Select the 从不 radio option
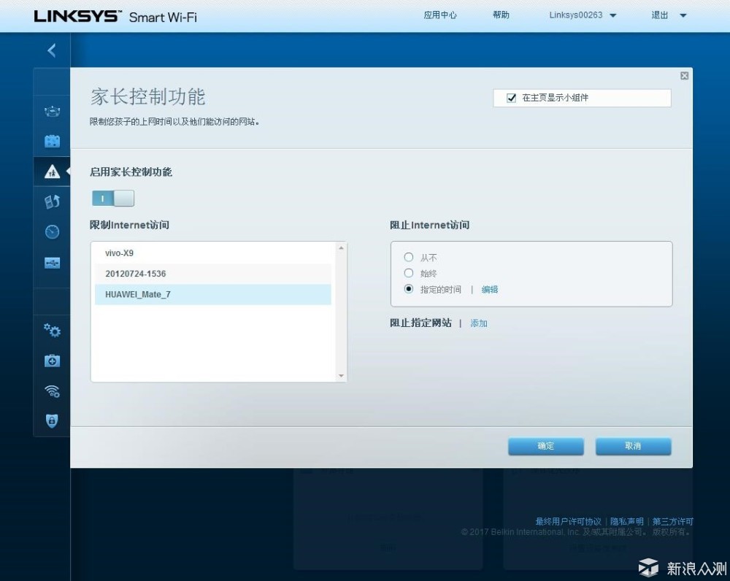730x581 pixels. click(408, 257)
